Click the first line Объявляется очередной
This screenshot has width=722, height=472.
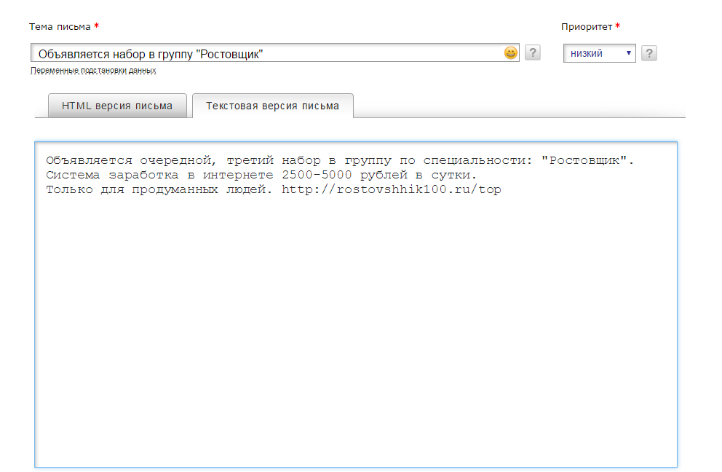tap(340, 160)
